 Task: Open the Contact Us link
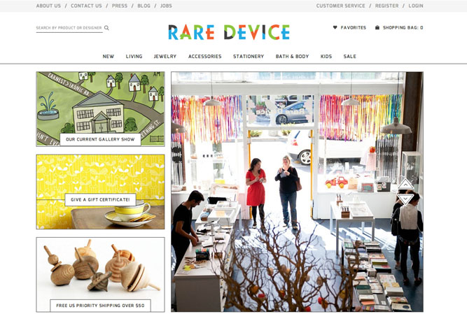[x=86, y=6]
